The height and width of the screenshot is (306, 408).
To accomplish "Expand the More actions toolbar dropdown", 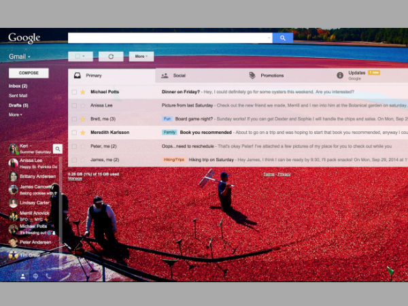I will coord(141,56).
